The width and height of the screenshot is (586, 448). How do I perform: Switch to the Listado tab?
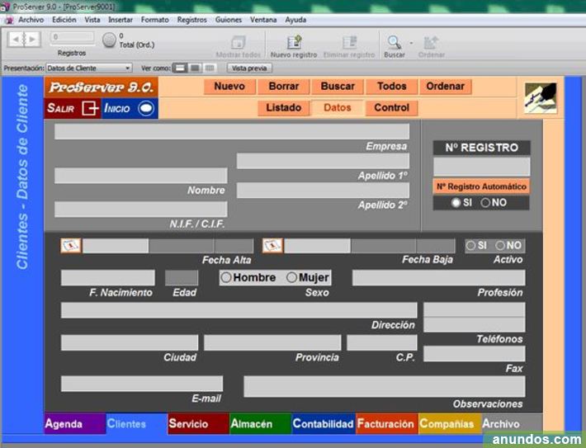click(284, 108)
